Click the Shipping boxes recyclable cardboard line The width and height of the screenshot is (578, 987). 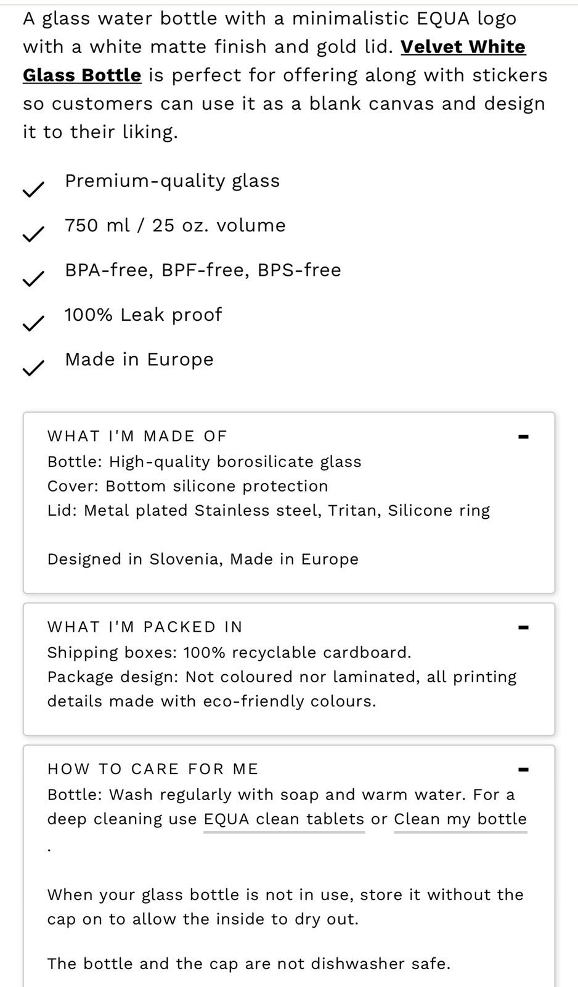[229, 652]
